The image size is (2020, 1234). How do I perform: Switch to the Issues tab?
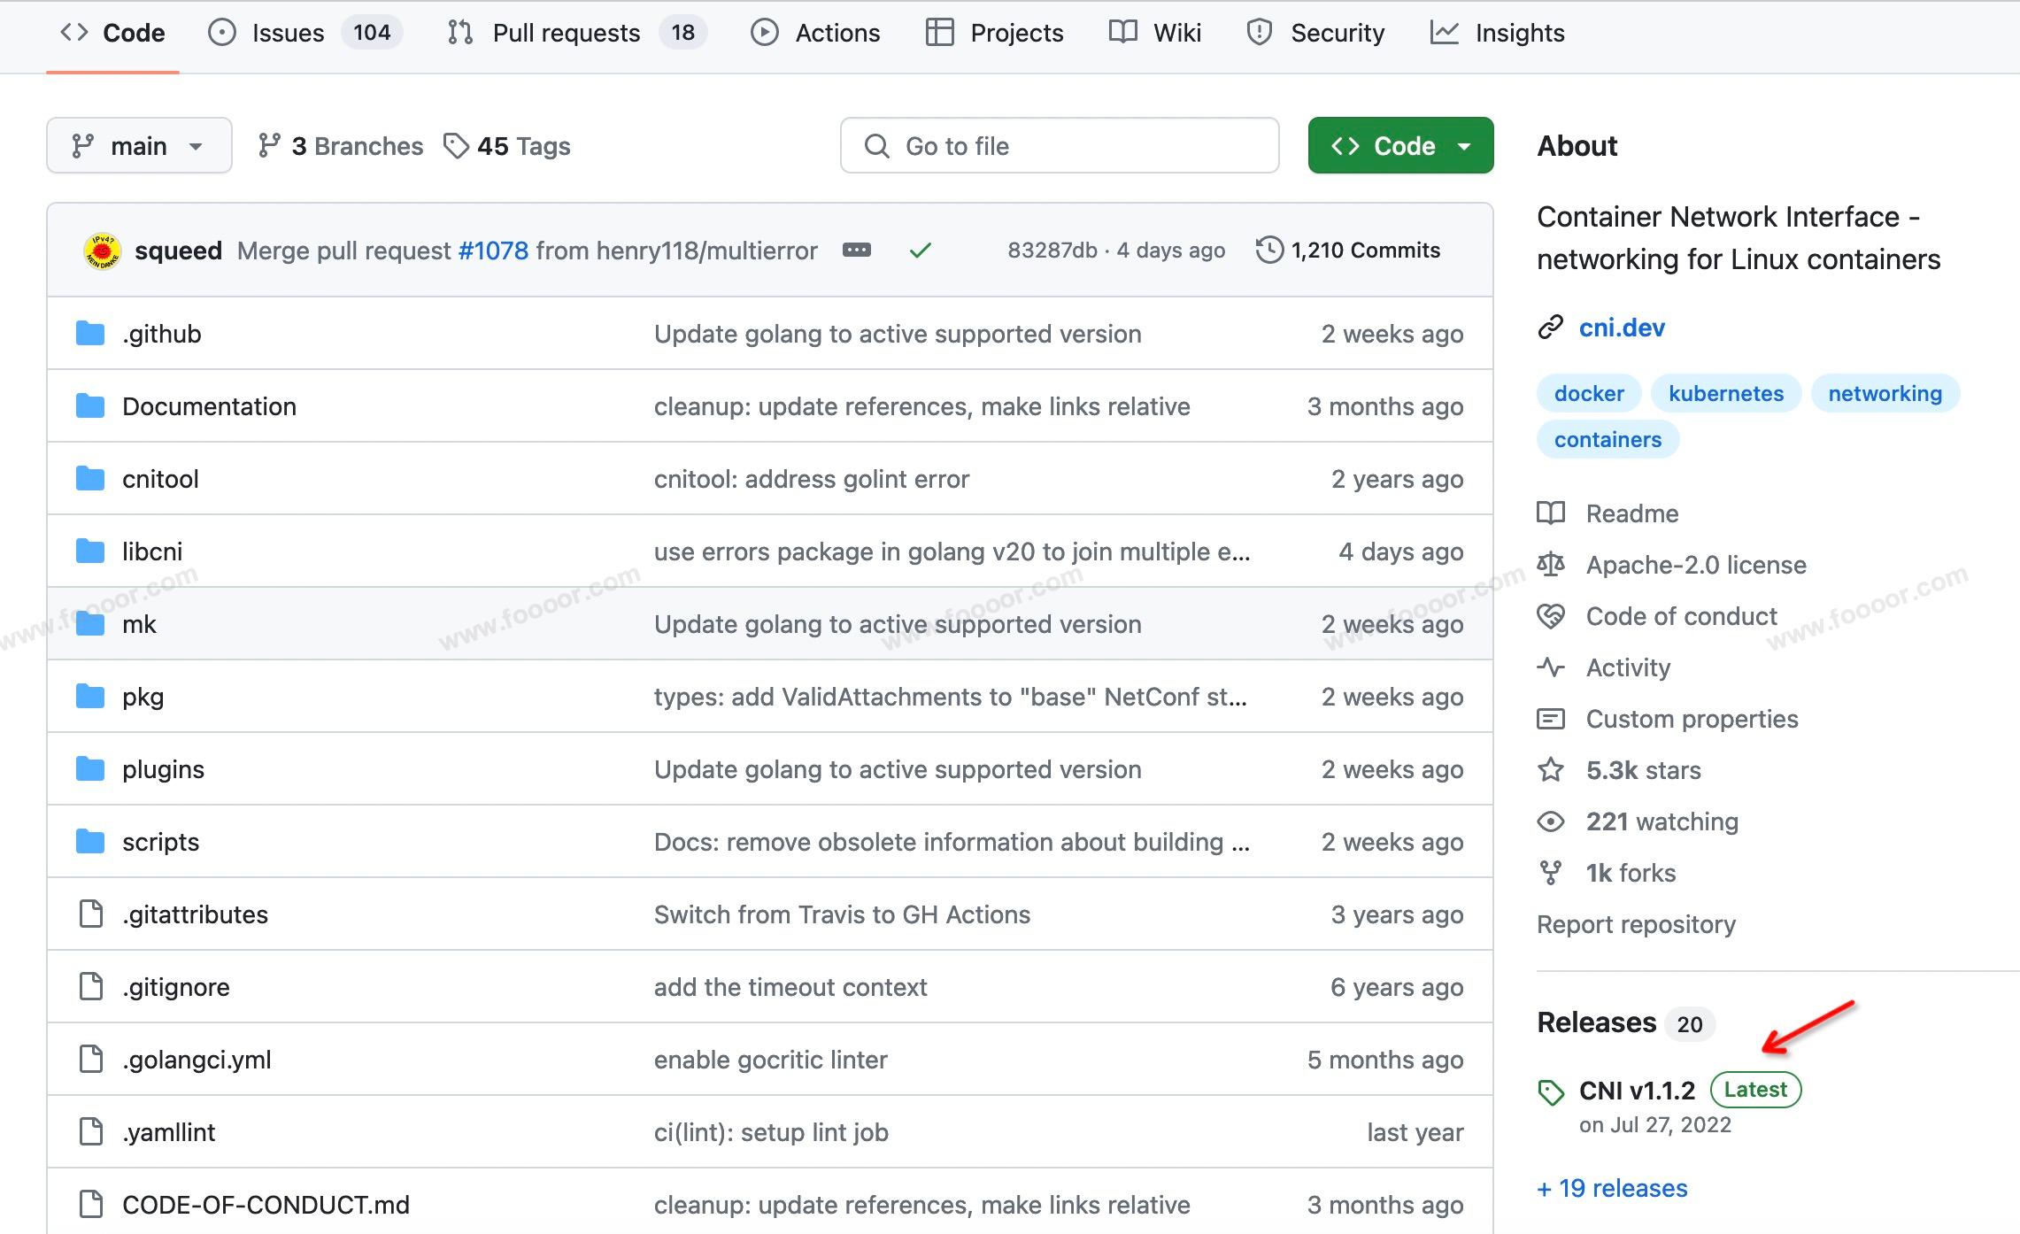tap(288, 33)
